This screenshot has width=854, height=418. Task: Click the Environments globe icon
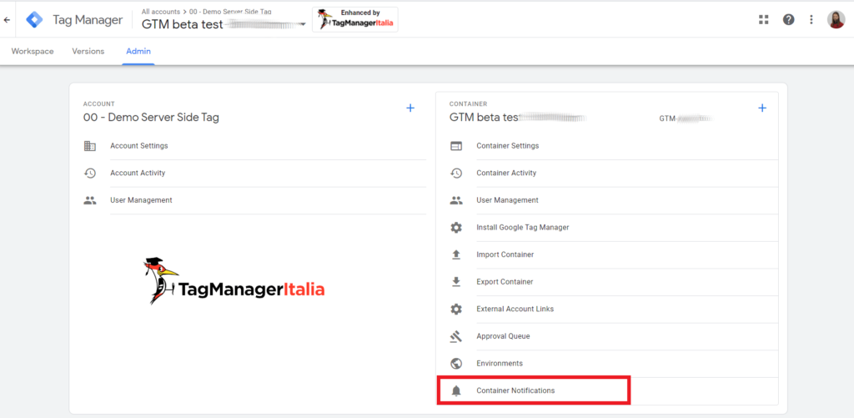pyautogui.click(x=456, y=364)
